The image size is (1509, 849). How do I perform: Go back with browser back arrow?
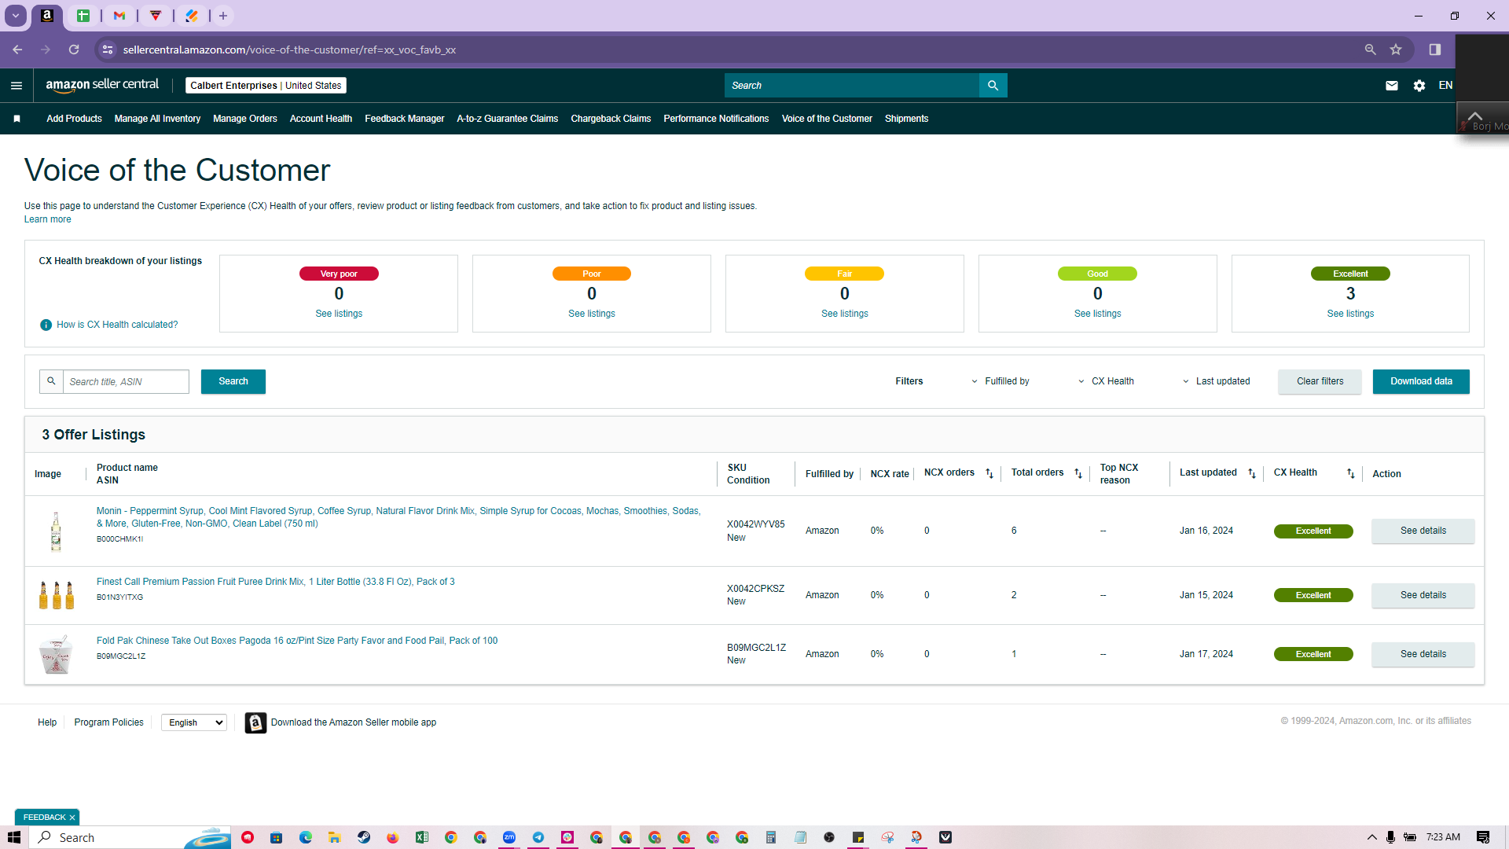[17, 50]
